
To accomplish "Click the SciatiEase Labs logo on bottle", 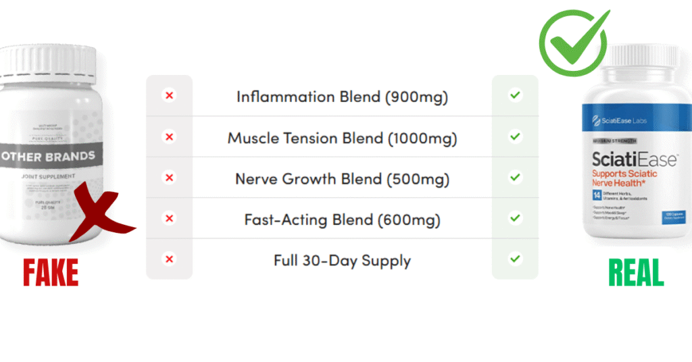I will 619,120.
